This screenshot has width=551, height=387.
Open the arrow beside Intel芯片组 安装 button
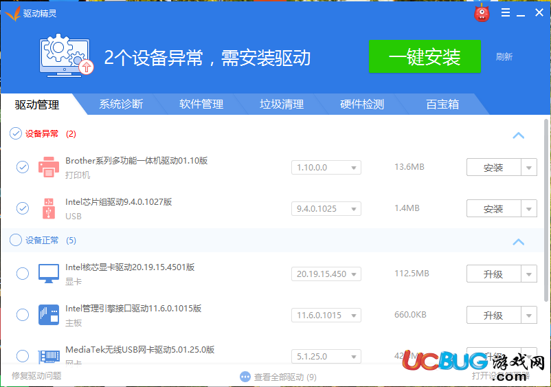[x=529, y=209]
